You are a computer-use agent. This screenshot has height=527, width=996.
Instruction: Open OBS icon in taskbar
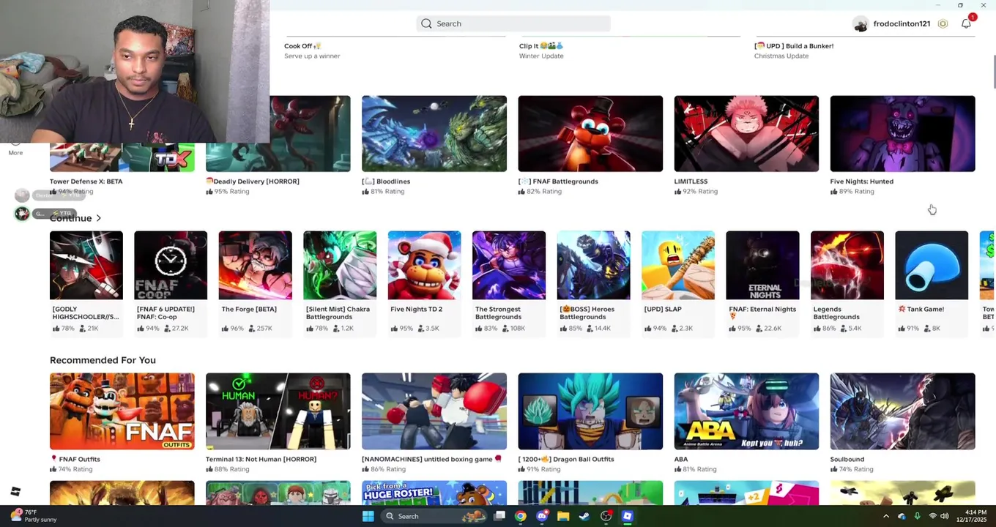click(606, 516)
